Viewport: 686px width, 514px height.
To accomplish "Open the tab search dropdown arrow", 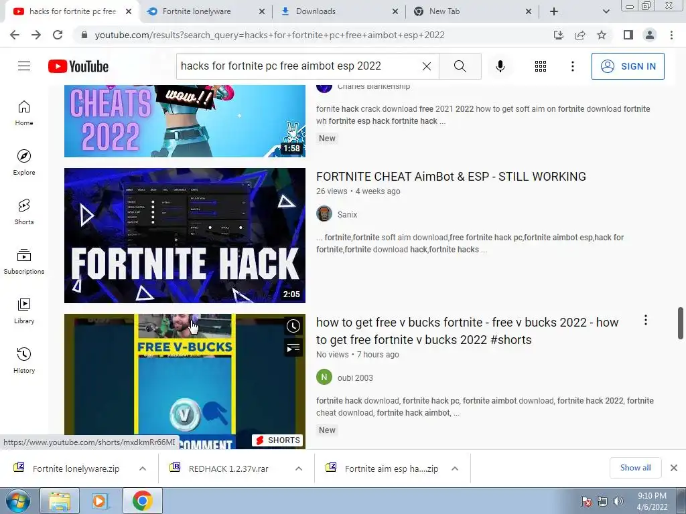I will tap(606, 11).
